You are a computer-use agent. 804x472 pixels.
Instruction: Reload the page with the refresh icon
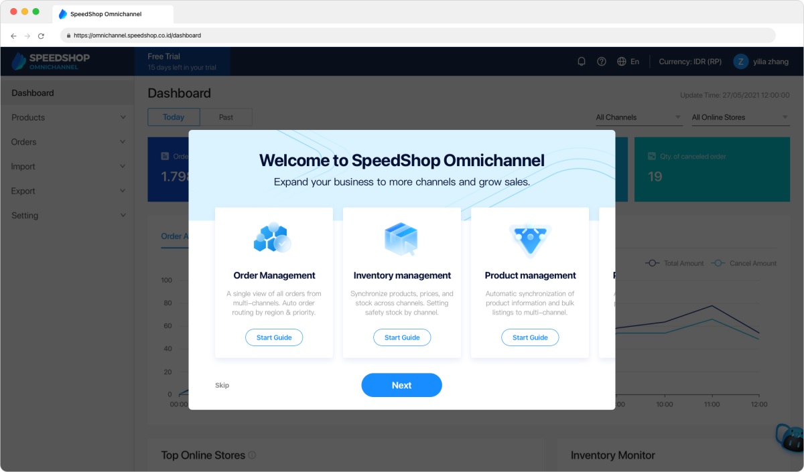point(41,36)
